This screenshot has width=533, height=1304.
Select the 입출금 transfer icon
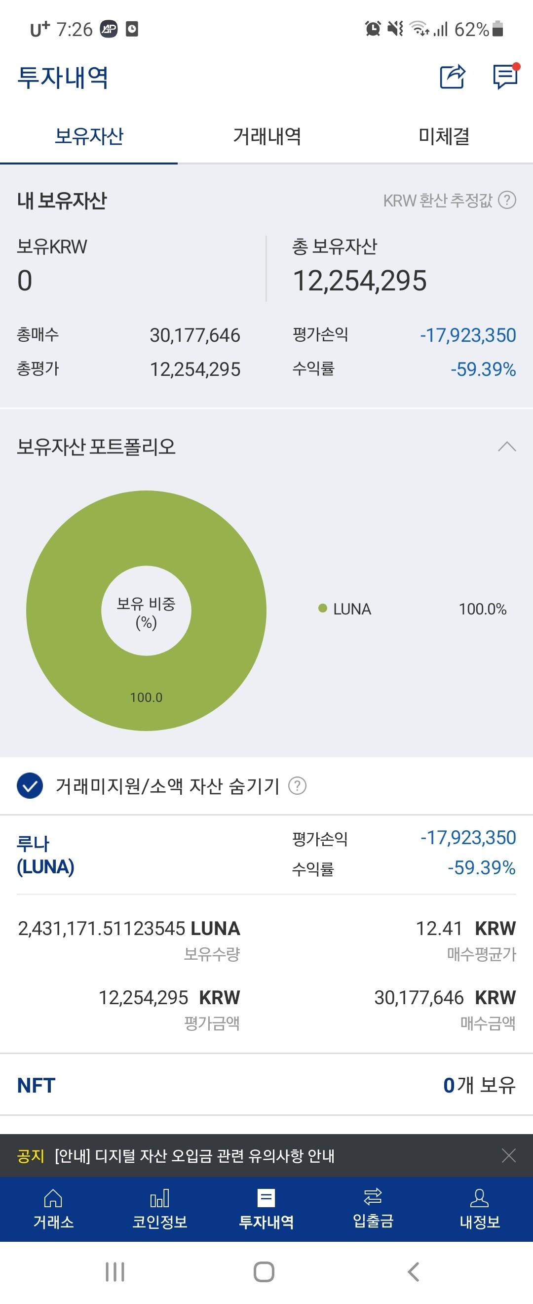tap(373, 1209)
